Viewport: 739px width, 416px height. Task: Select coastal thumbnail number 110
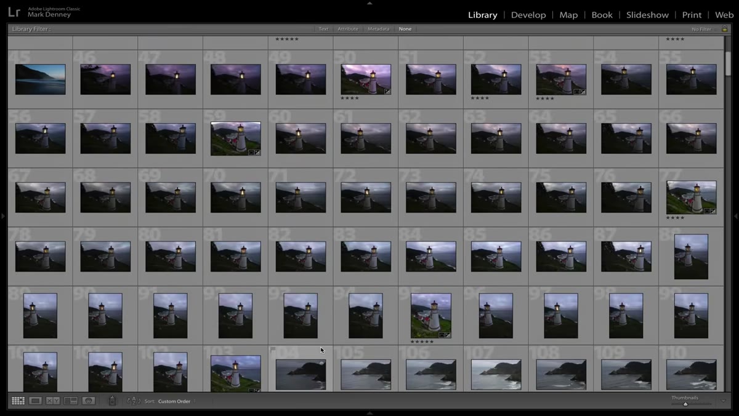coord(691,375)
